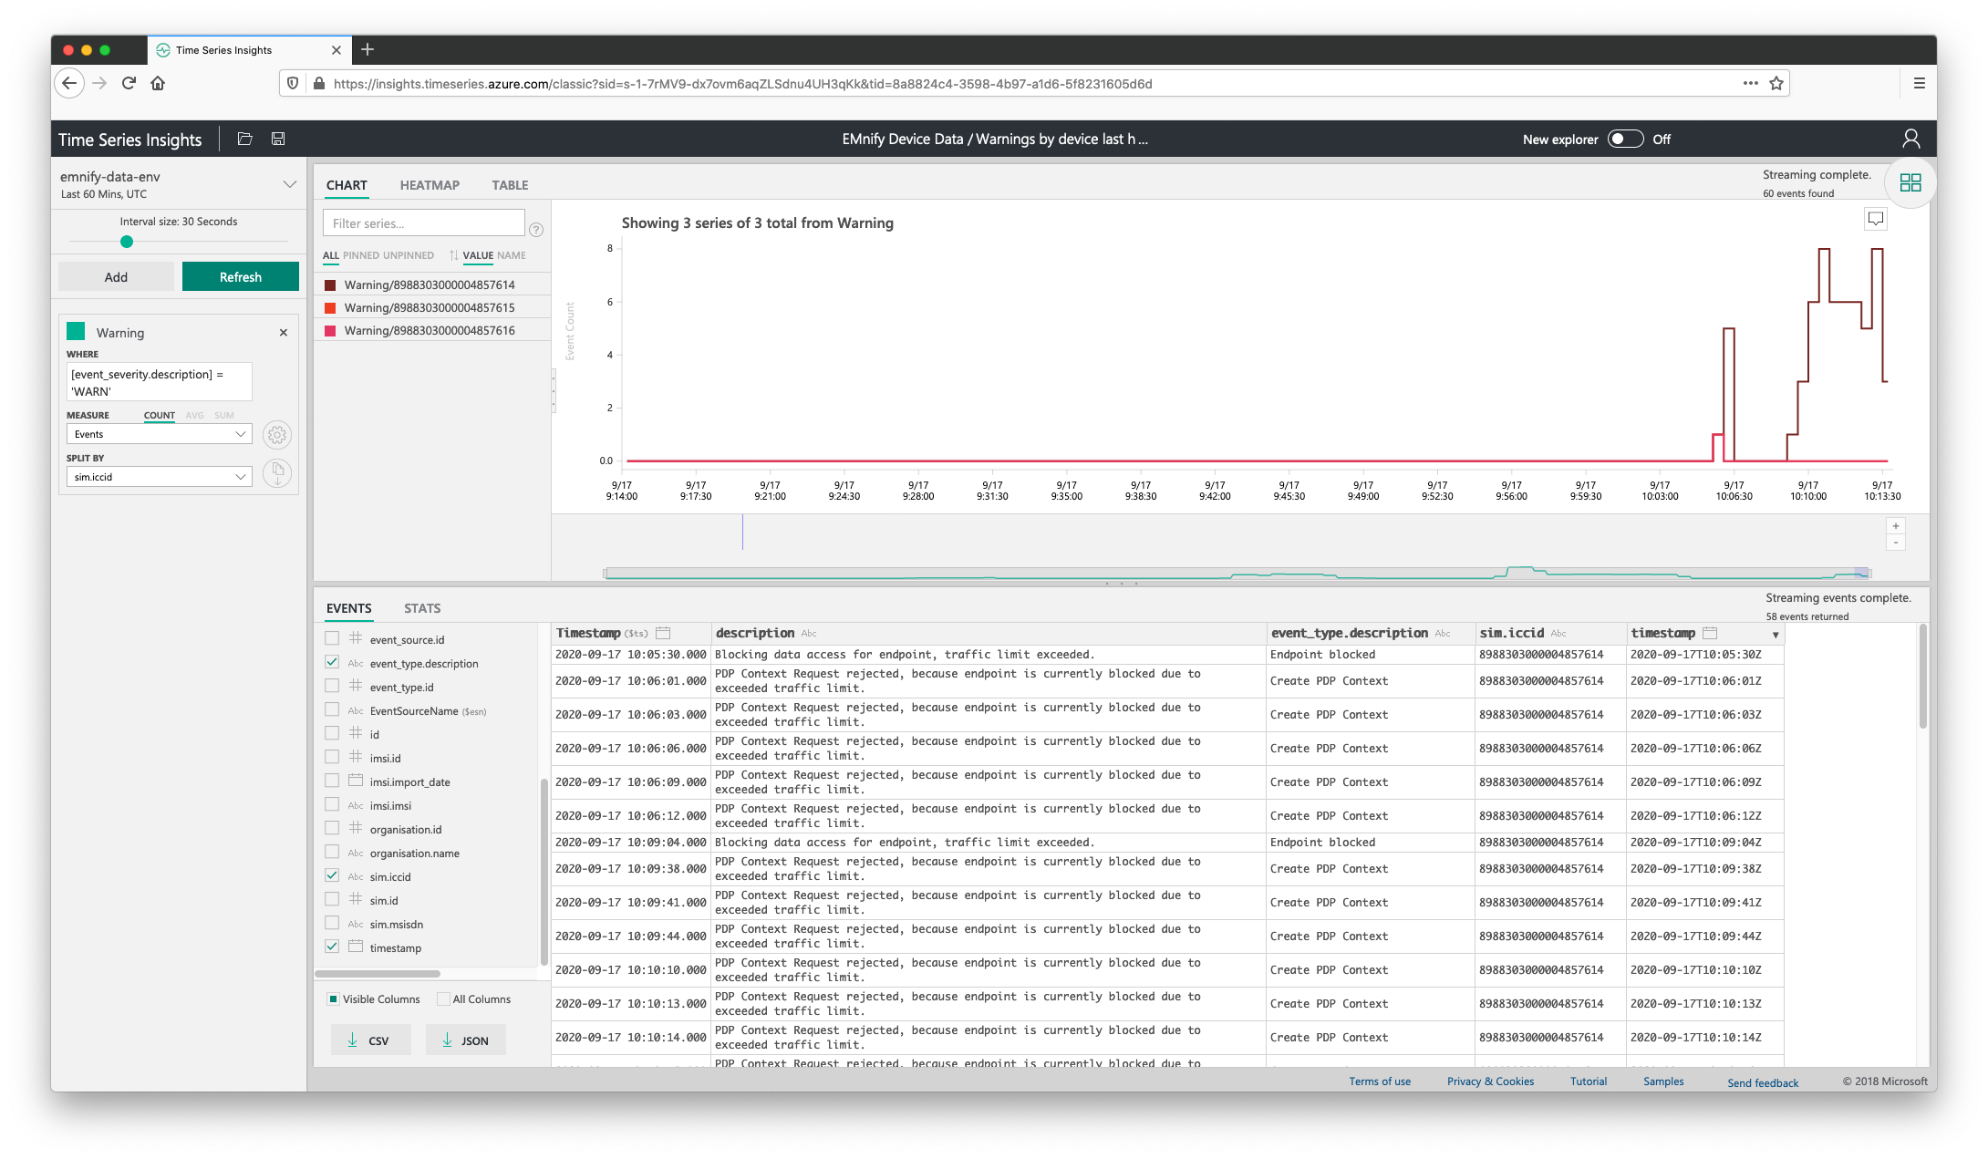
Task: Edit the WHERE clause text box
Action: [160, 382]
